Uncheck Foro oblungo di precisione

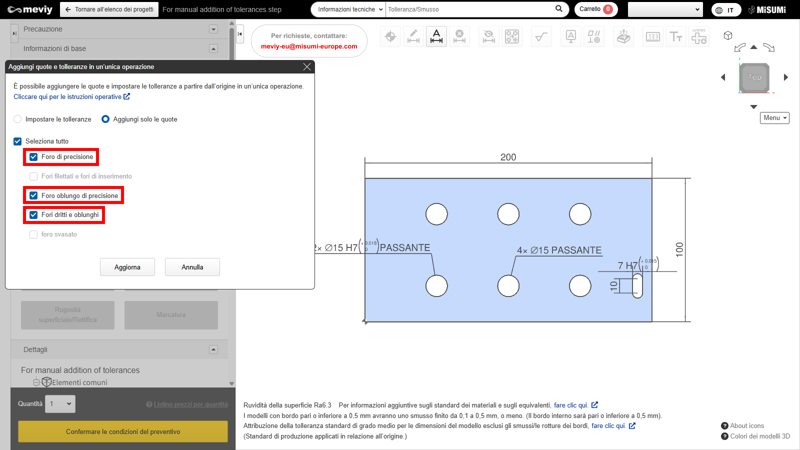[x=33, y=195]
